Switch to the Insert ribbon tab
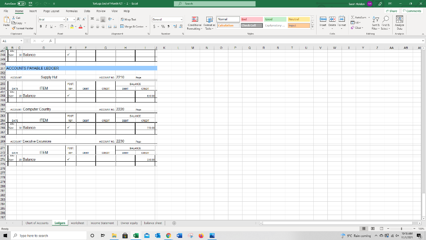426x240 pixels. pyautogui.click(x=33, y=11)
